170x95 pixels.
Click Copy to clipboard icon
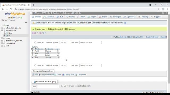[40, 74]
